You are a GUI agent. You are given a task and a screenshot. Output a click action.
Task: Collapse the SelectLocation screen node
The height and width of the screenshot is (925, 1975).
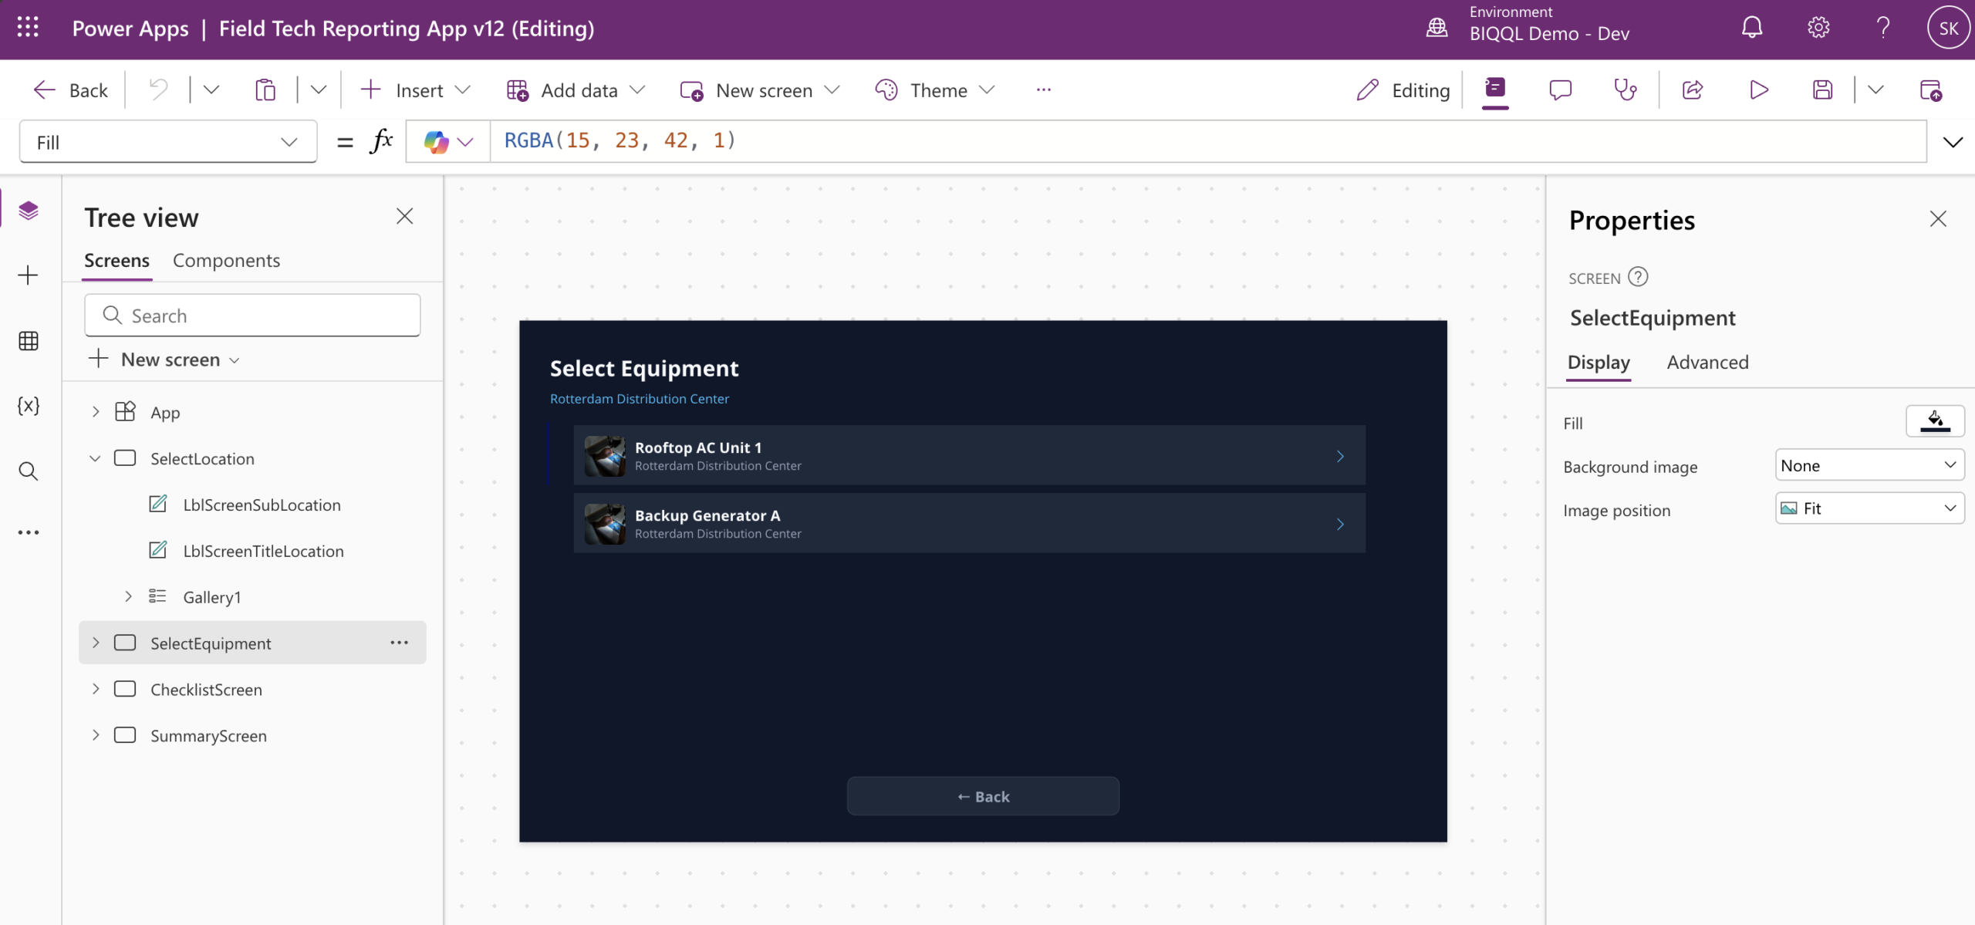95,458
